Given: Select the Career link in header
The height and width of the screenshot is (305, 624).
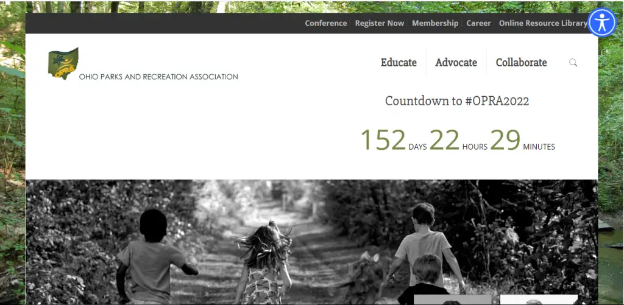Looking at the screenshot, I should tap(479, 23).
